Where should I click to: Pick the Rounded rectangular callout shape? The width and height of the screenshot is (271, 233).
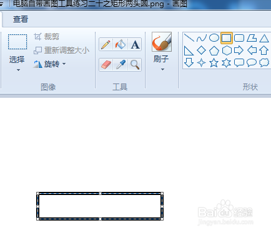(239, 62)
